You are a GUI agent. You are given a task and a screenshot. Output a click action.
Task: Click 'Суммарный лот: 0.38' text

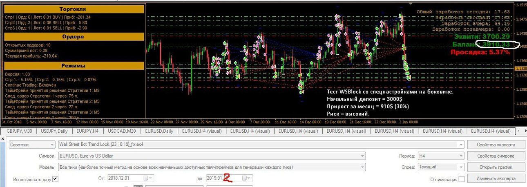26,50
